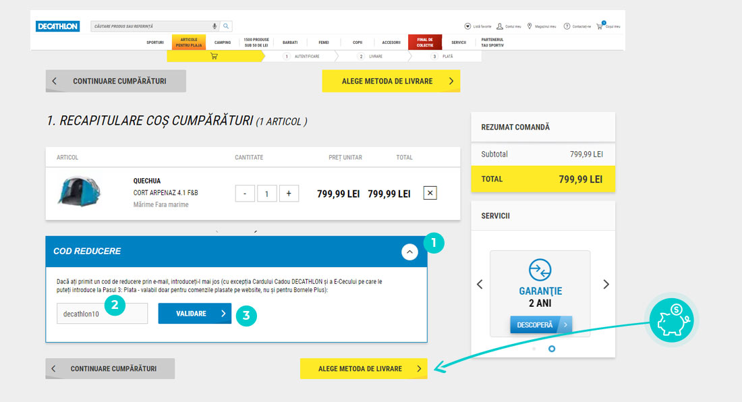The height and width of the screenshot is (402, 742).
Task: Click bottom Alege metoda de livrare button
Action: [364, 369]
